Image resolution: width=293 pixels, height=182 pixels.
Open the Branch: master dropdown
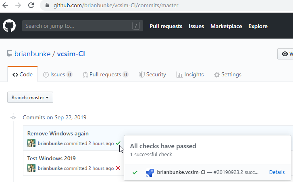(30, 97)
